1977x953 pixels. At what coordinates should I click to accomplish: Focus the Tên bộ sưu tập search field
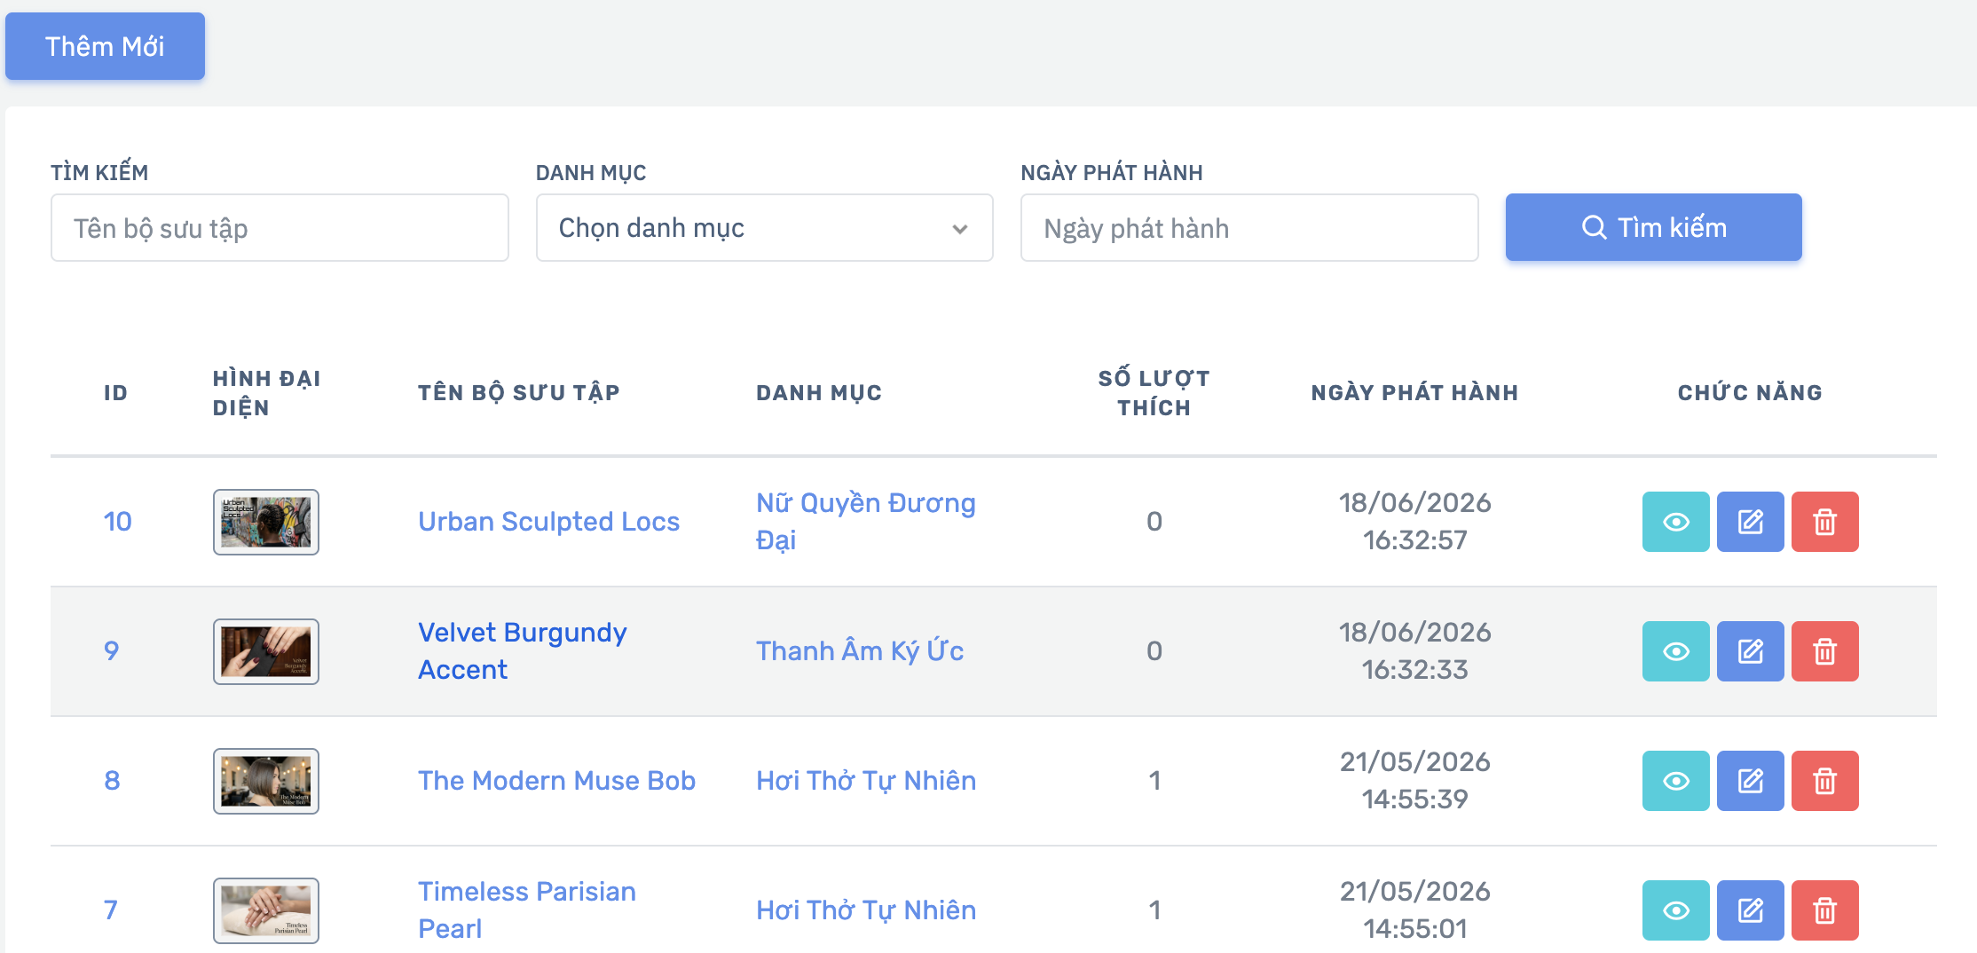[x=280, y=228]
